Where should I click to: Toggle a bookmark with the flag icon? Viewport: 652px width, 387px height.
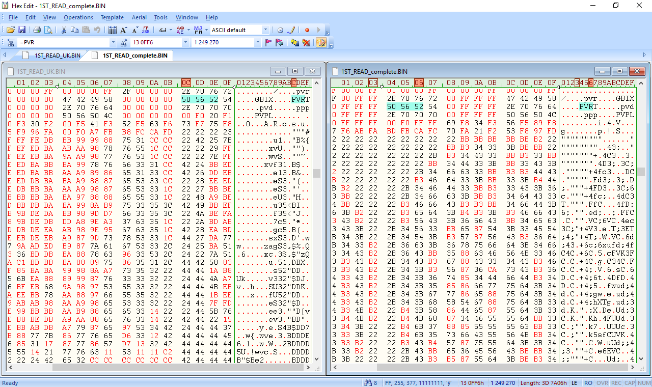point(269,42)
